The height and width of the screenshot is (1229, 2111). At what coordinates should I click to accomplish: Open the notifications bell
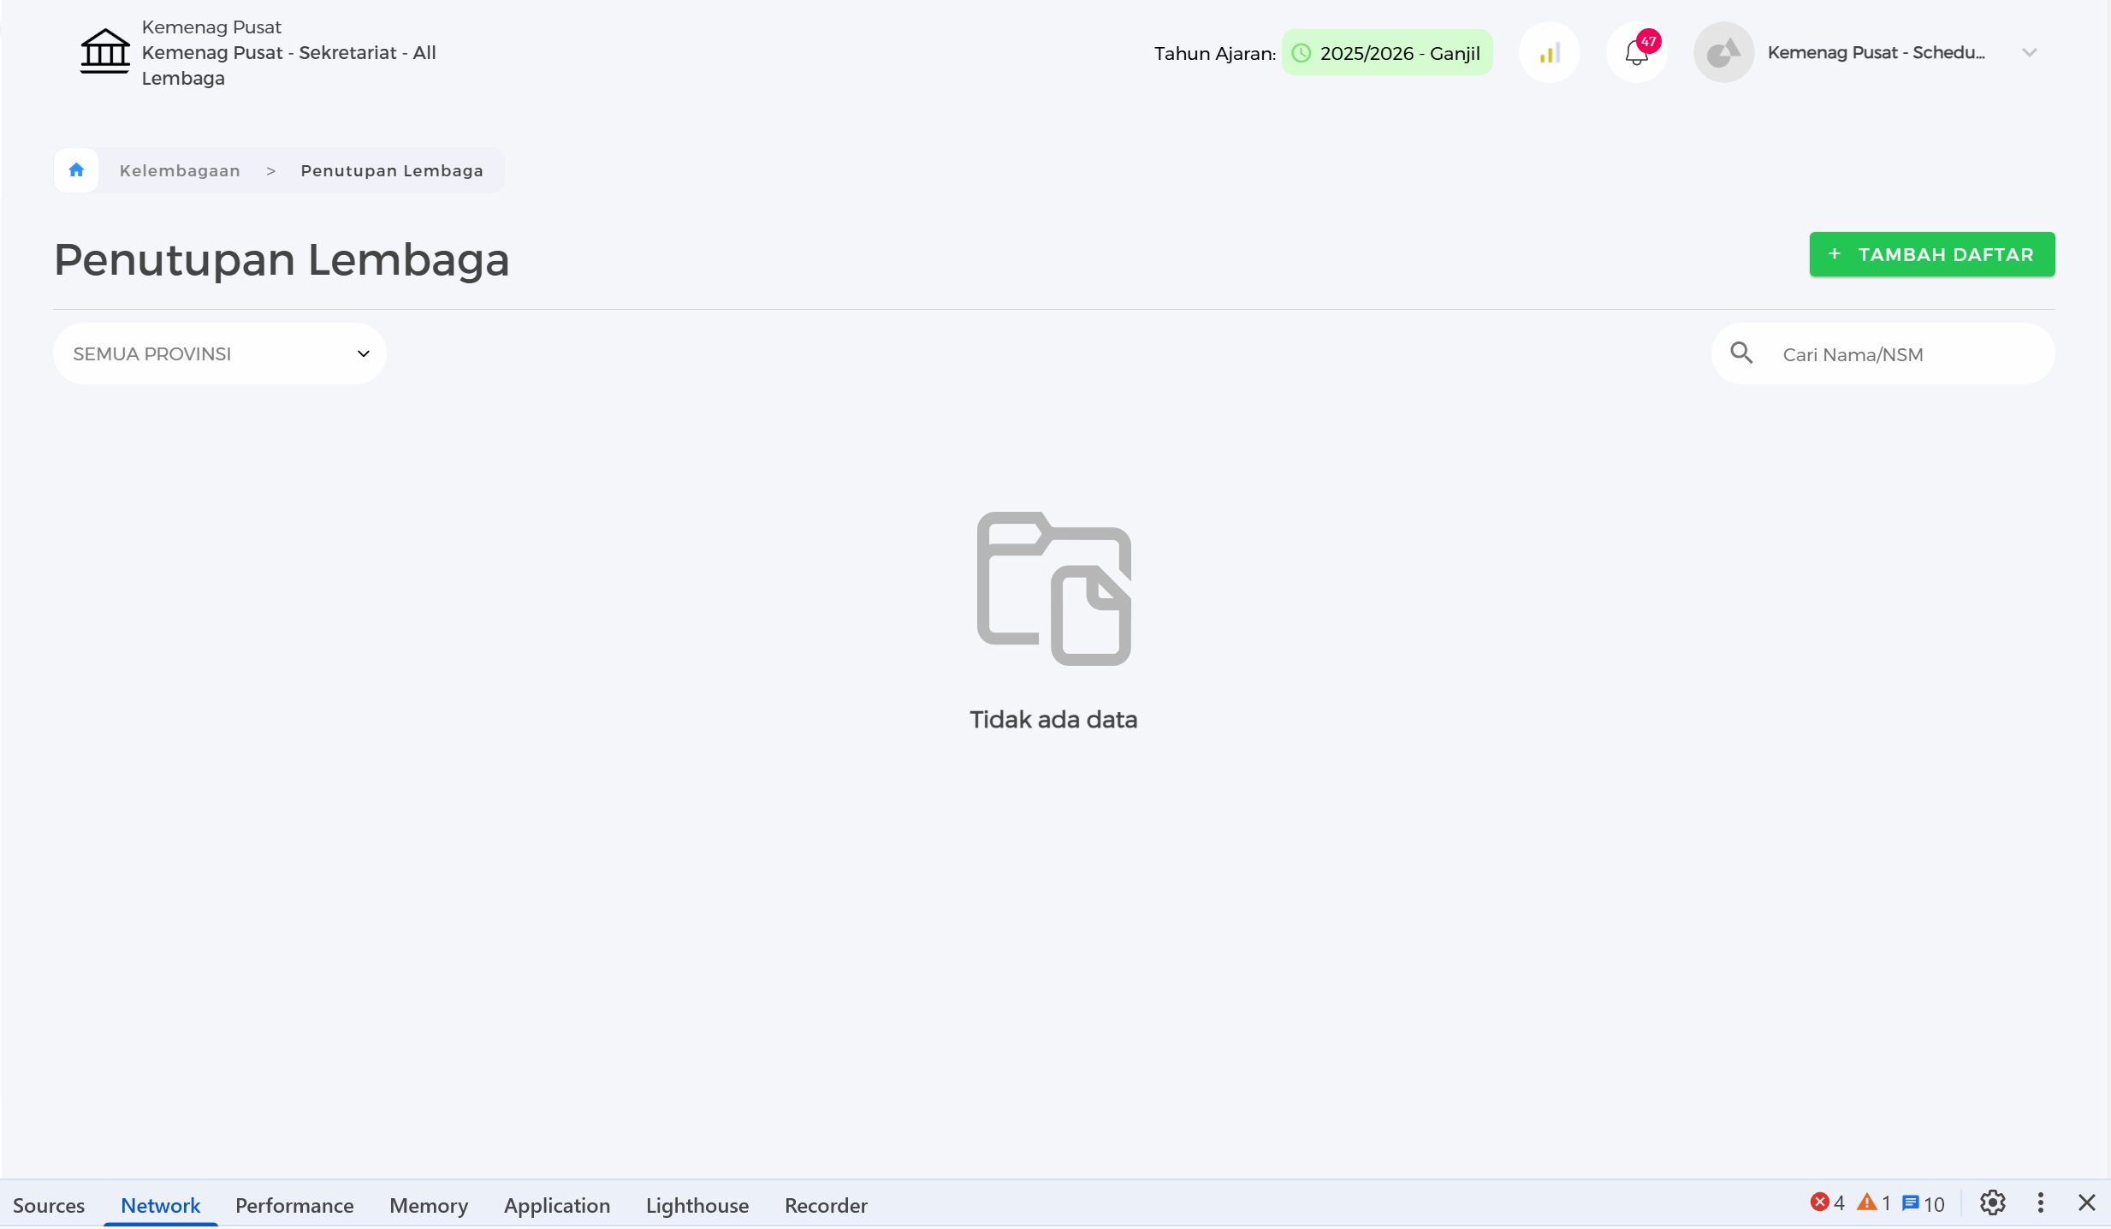pos(1636,53)
